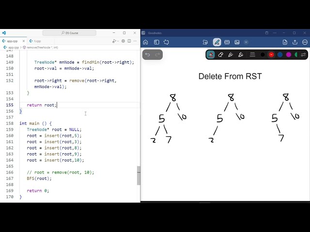The height and width of the screenshot is (232, 310).
Task: Select the fountain pen tool in pen toolbar
Action: coord(211,55)
